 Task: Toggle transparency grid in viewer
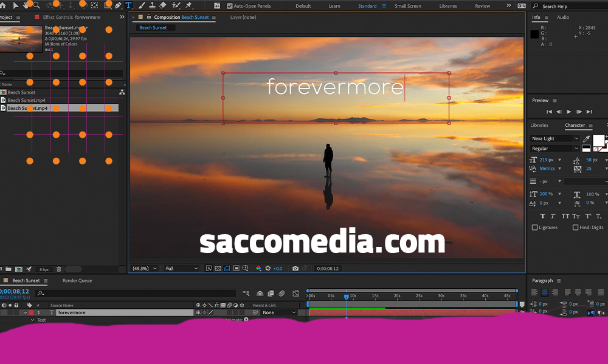(218, 268)
